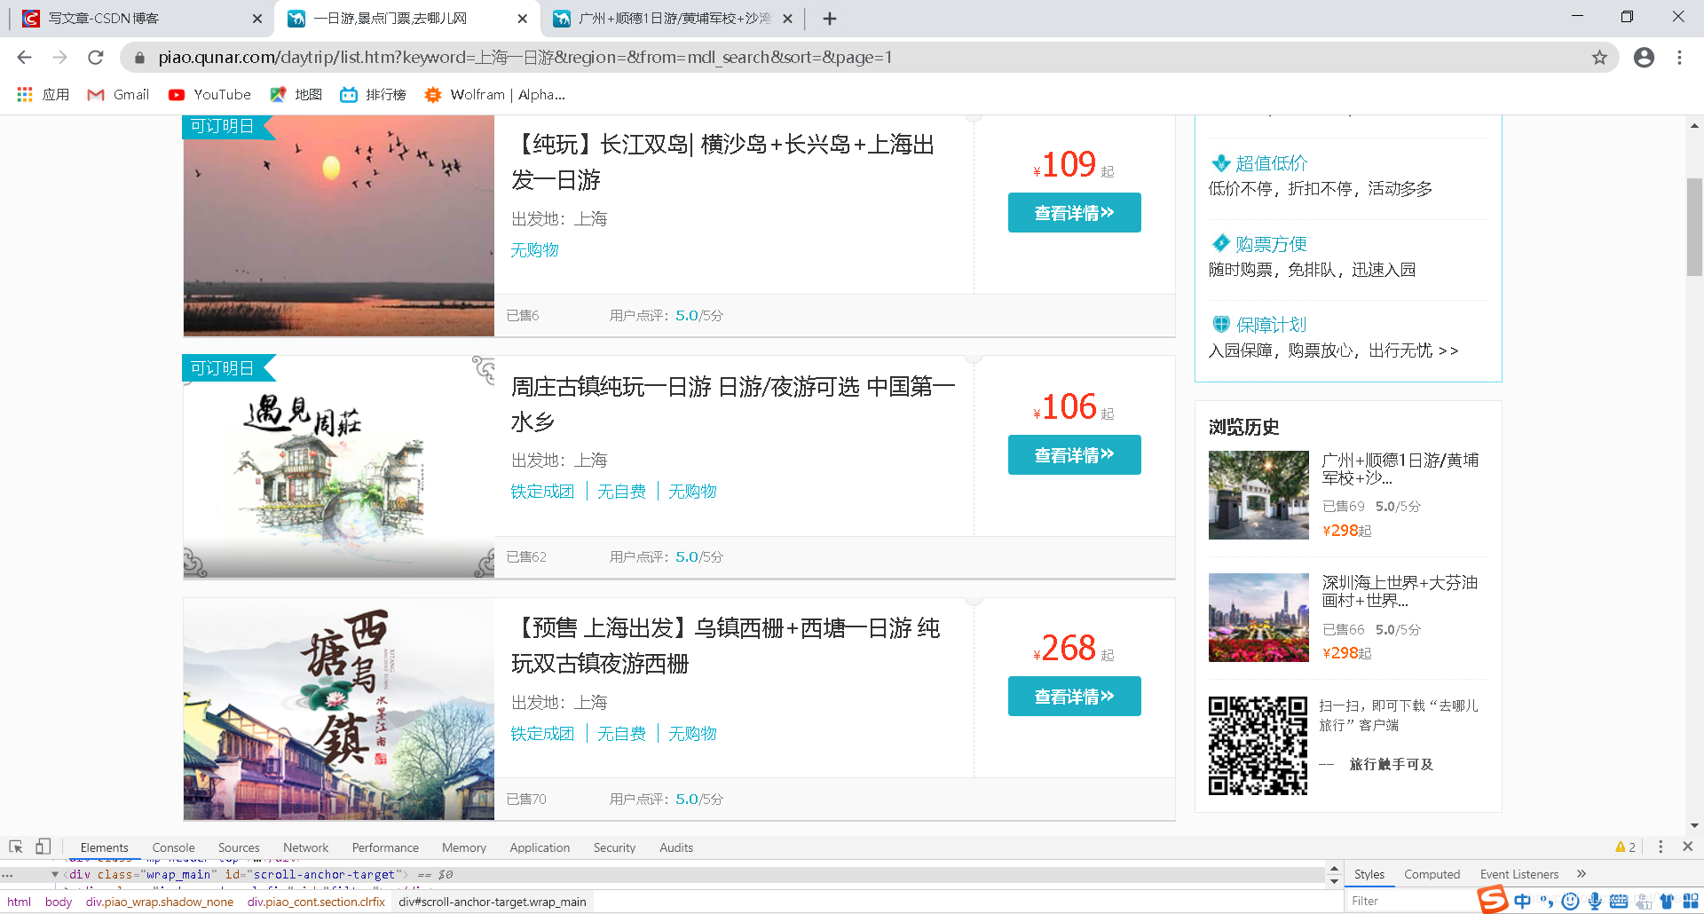Open 乌镇西栅+西塘一日游 tour title
Screen dimensions: 1704x914
point(725,646)
